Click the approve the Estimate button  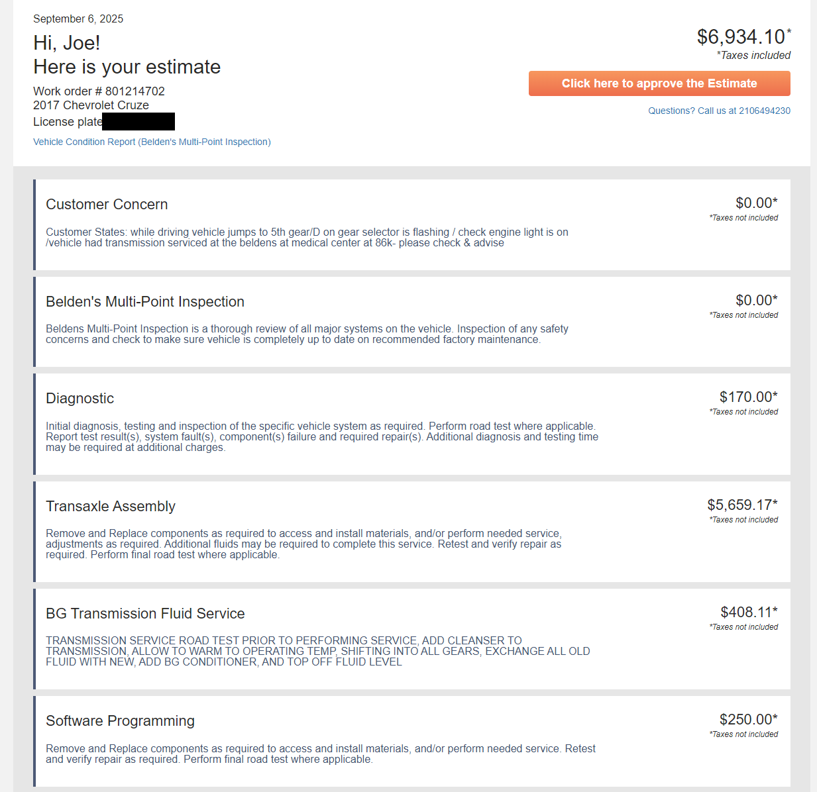[659, 83]
